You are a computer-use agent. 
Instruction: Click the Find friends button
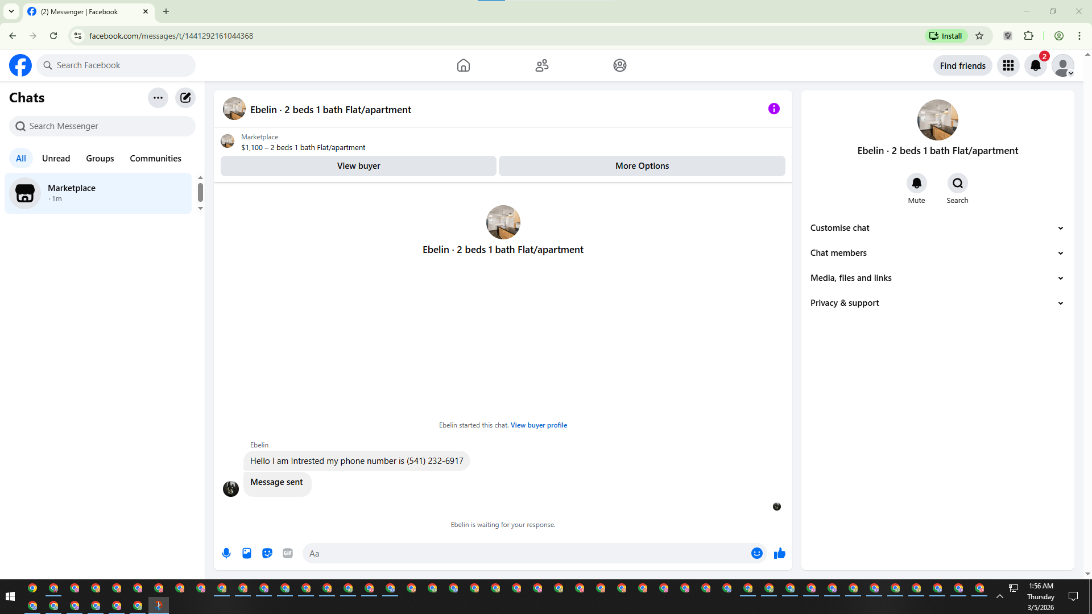click(963, 66)
